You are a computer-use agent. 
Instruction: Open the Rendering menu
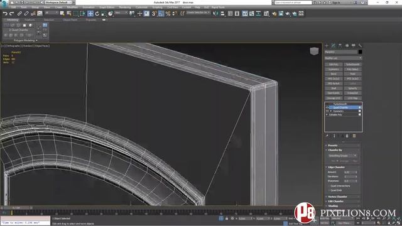(125, 8)
